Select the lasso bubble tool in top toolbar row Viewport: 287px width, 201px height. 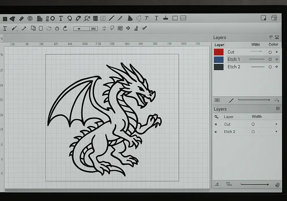pyautogui.click(x=69, y=18)
